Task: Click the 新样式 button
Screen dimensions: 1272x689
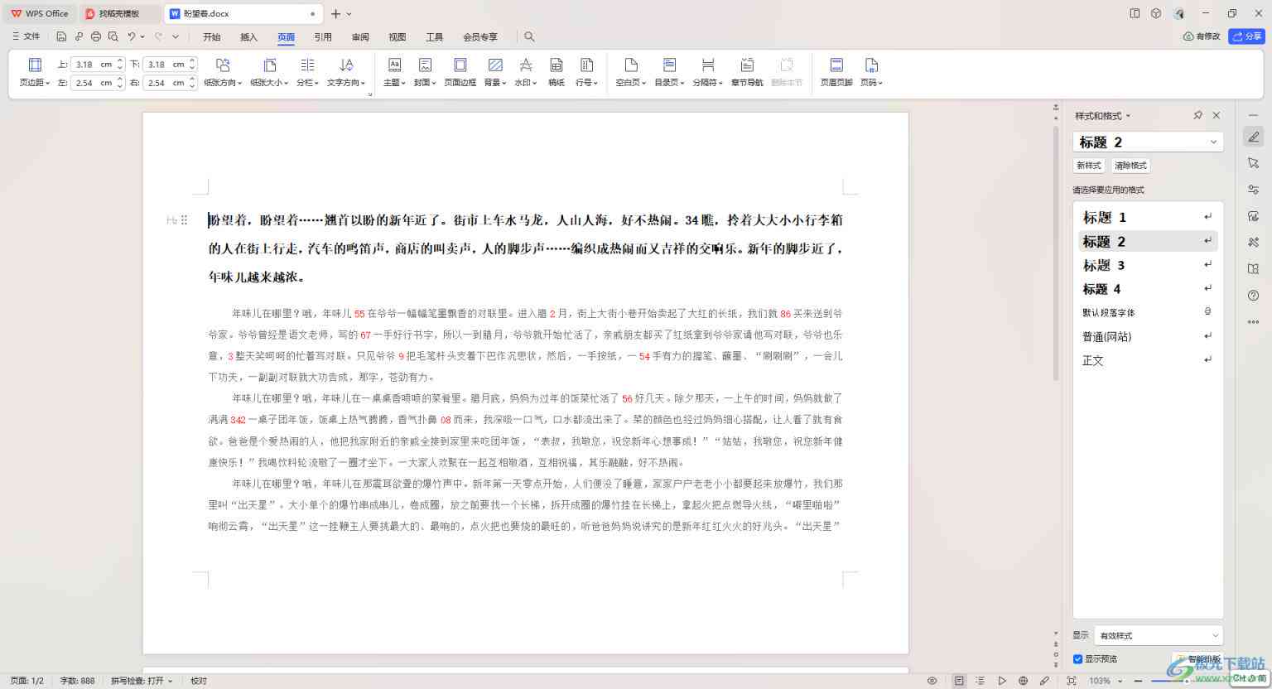Action: click(1088, 166)
